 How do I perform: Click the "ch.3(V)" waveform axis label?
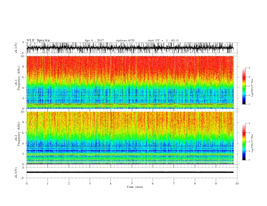pyautogui.click(x=16, y=173)
